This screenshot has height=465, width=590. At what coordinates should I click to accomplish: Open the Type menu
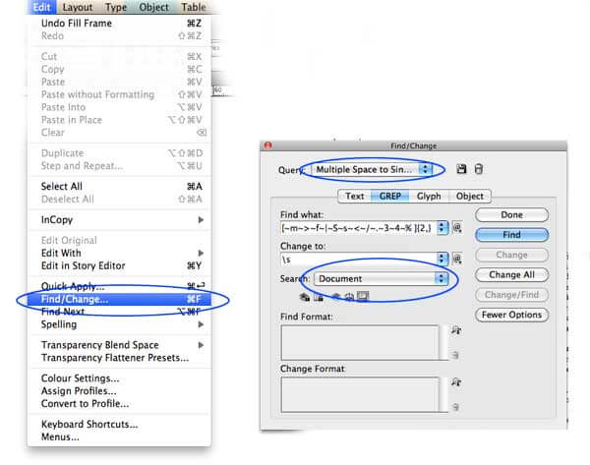(x=116, y=7)
